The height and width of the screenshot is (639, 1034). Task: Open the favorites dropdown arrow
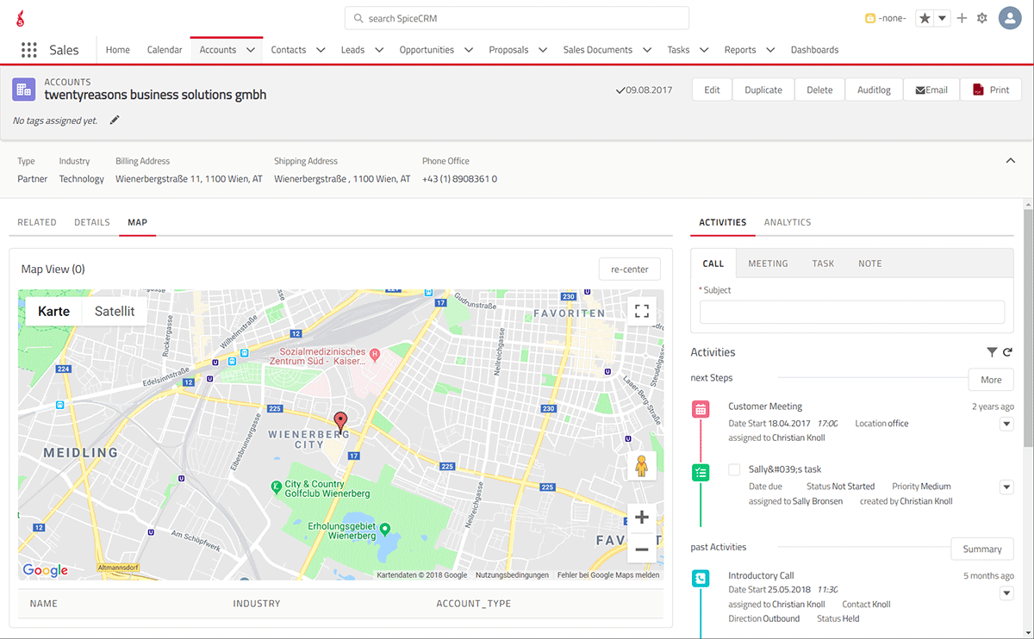coord(943,18)
